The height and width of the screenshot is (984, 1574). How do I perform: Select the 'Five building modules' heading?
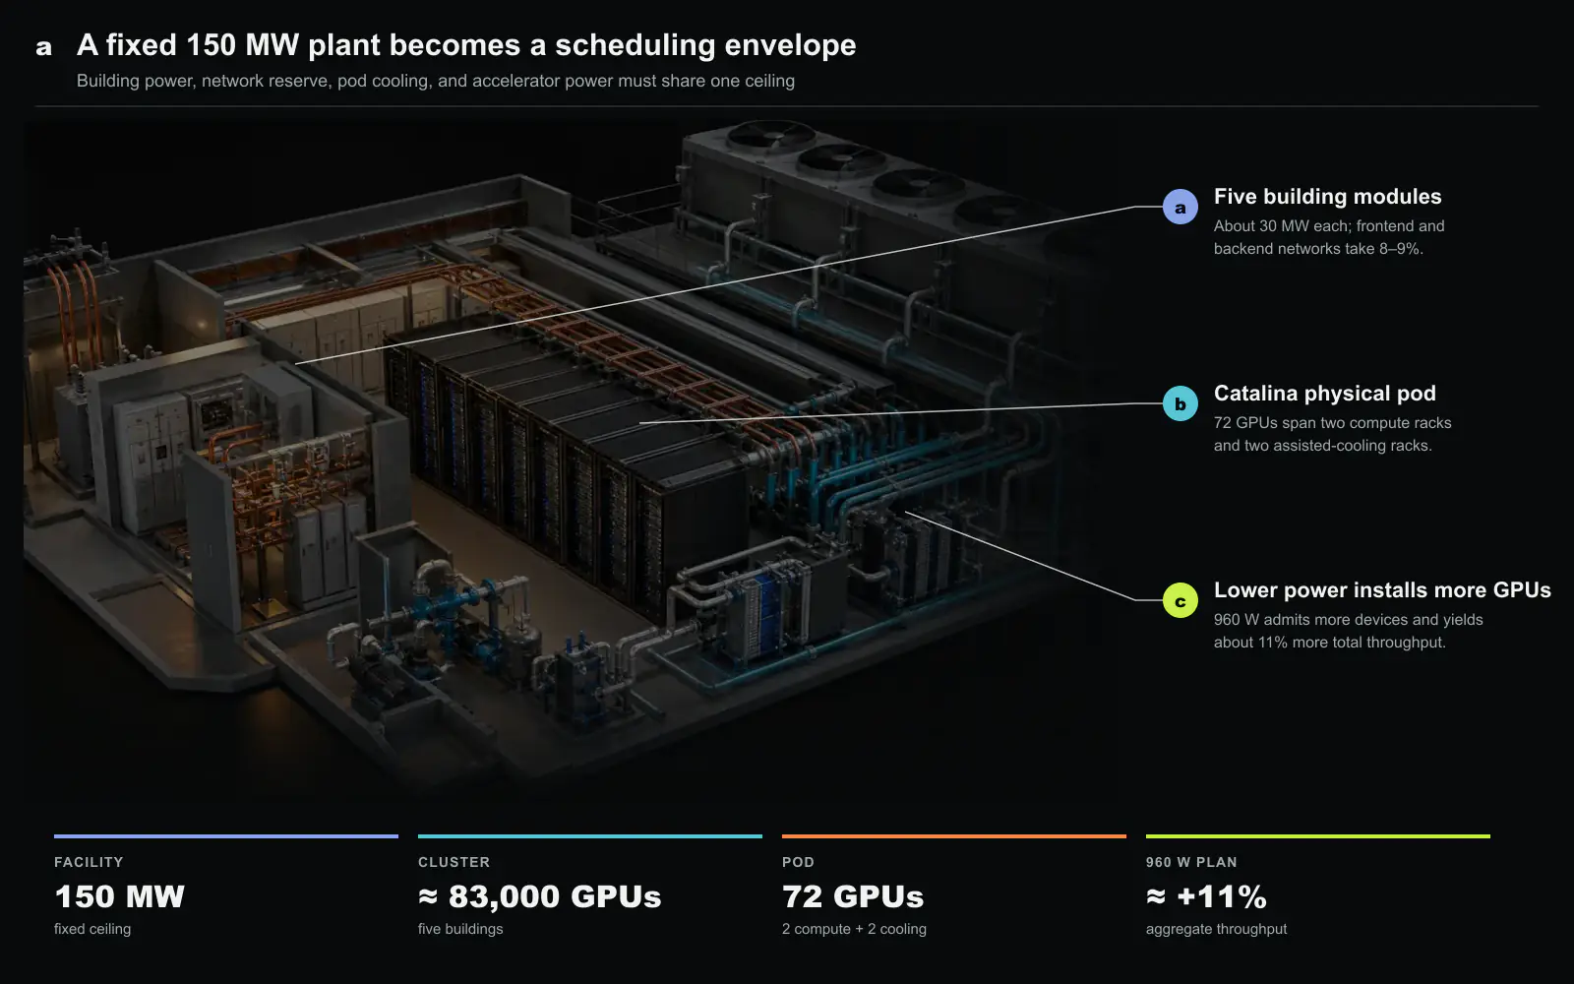click(1327, 197)
